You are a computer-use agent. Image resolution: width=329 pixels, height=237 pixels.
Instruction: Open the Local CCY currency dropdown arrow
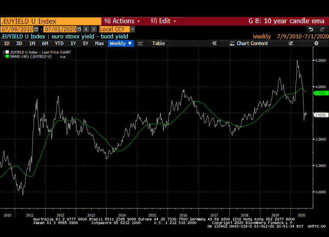[132, 29]
